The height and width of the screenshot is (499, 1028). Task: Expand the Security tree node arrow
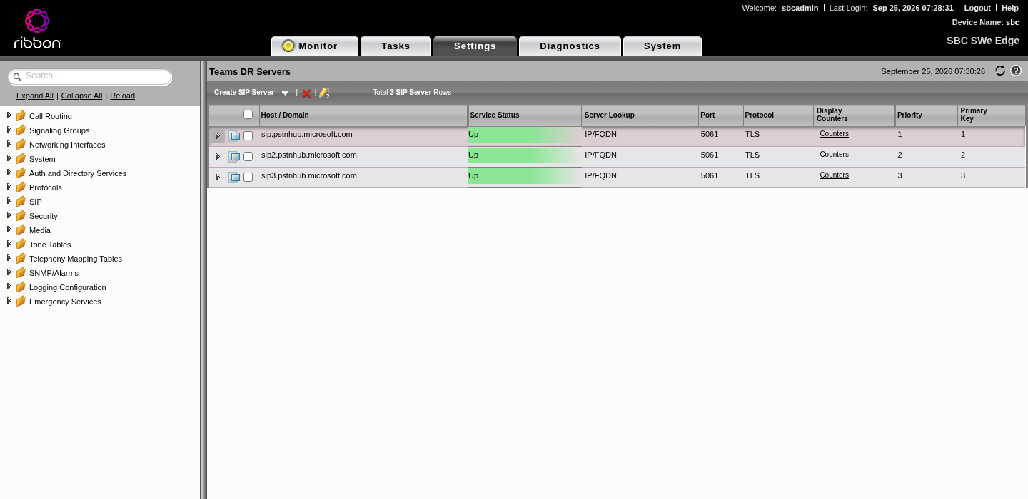point(9,215)
